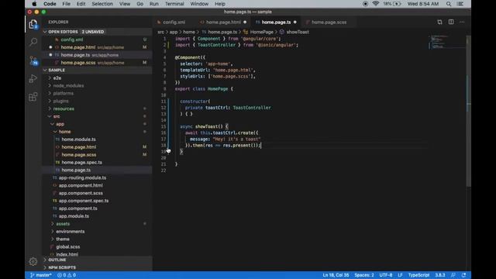Image resolution: width=496 pixels, height=279 pixels.
Task: Open notifications bell in status bar
Action: (x=463, y=275)
